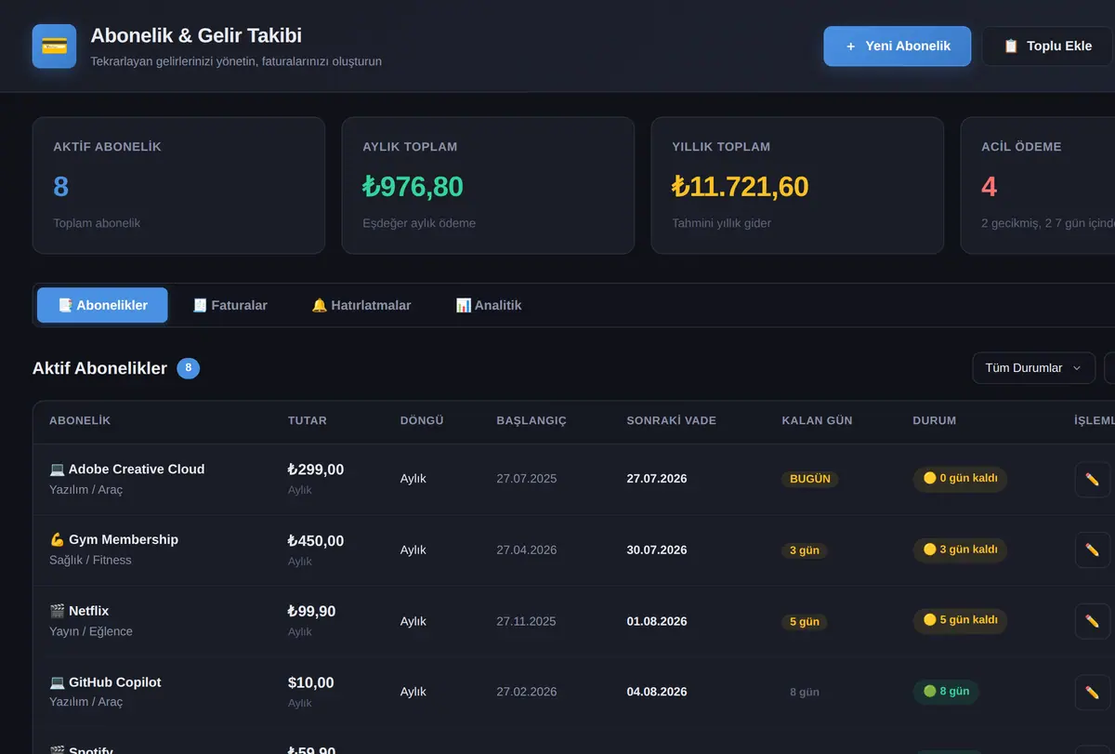
Task: Edit the Adobe Creative Cloud subscription
Action: pyautogui.click(x=1092, y=480)
